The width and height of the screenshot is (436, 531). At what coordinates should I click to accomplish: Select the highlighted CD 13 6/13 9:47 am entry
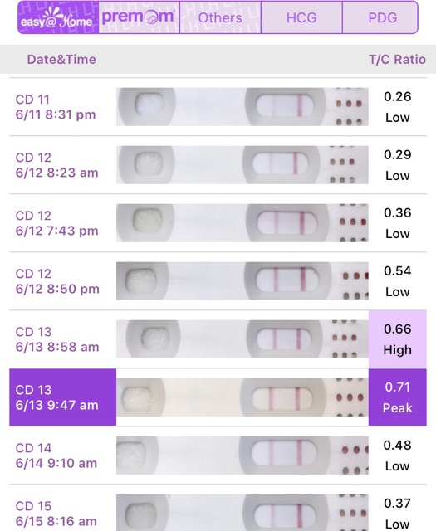(x=63, y=397)
